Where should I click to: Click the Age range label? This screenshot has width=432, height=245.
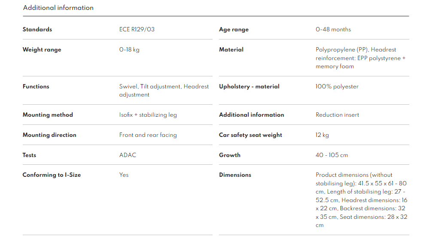(x=234, y=30)
